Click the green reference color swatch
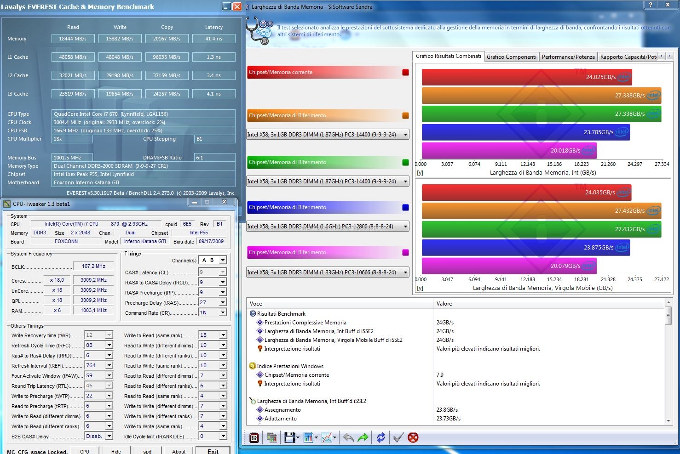This screenshot has height=454, width=680. tap(405, 162)
